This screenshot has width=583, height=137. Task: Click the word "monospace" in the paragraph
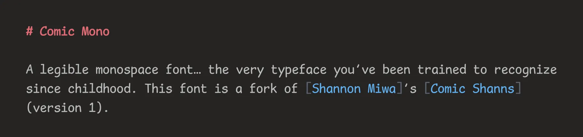click(x=127, y=70)
